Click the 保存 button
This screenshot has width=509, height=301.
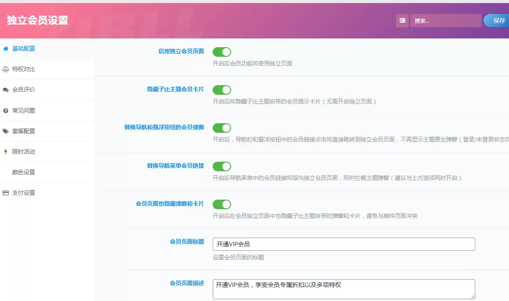tap(497, 21)
